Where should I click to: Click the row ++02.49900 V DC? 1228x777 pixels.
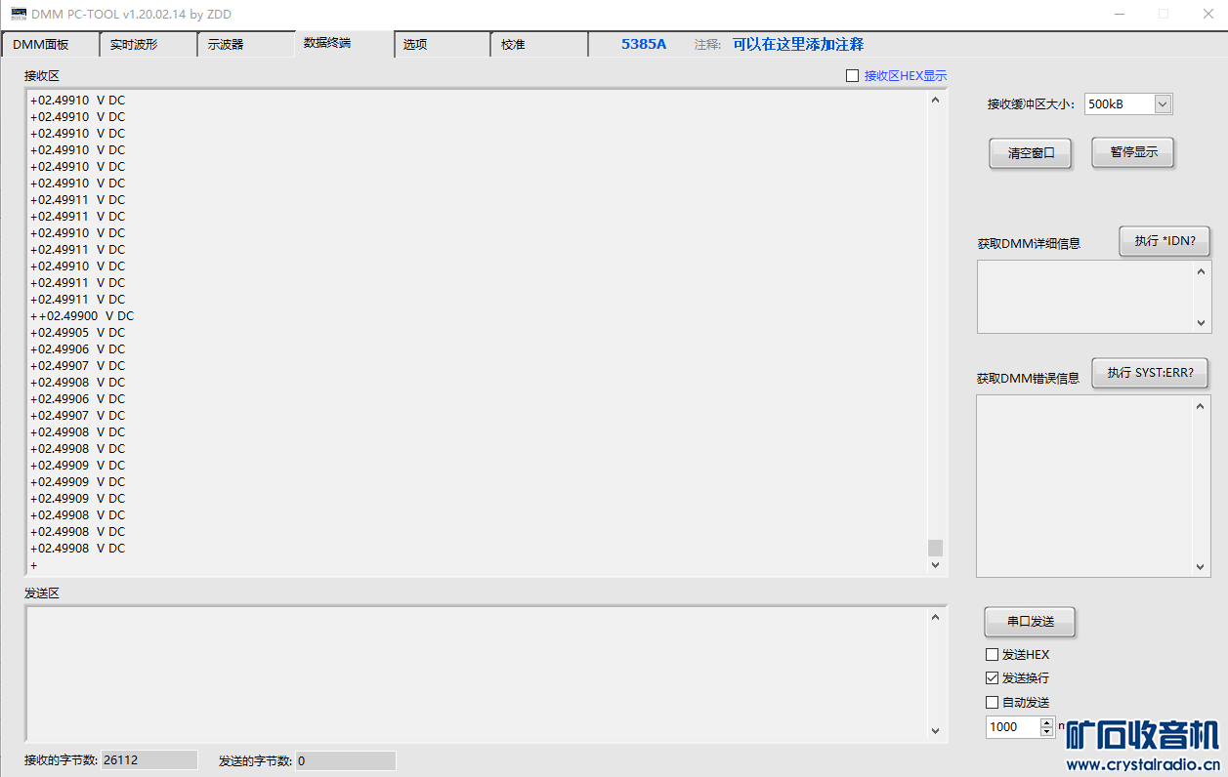coord(82,316)
